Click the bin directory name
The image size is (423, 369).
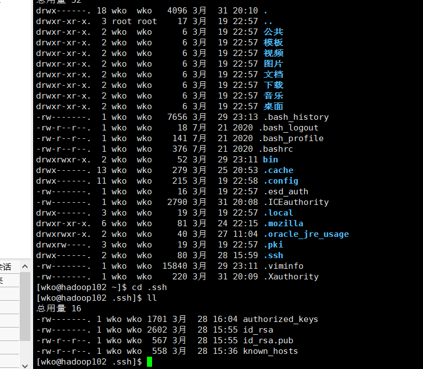[270, 160]
